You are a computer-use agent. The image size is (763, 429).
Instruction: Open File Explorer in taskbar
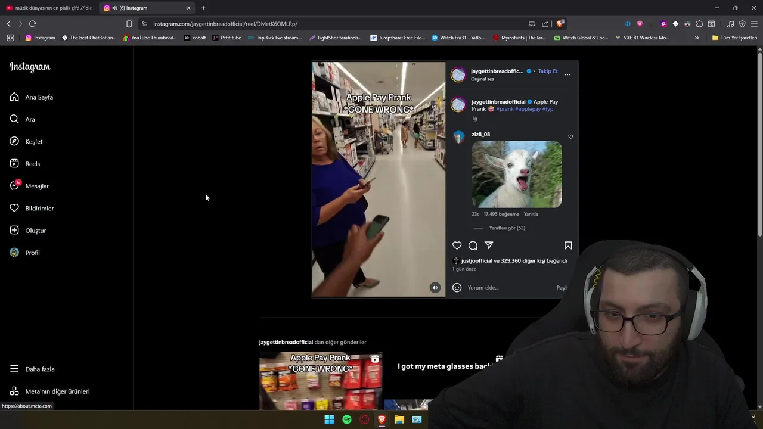(x=399, y=419)
